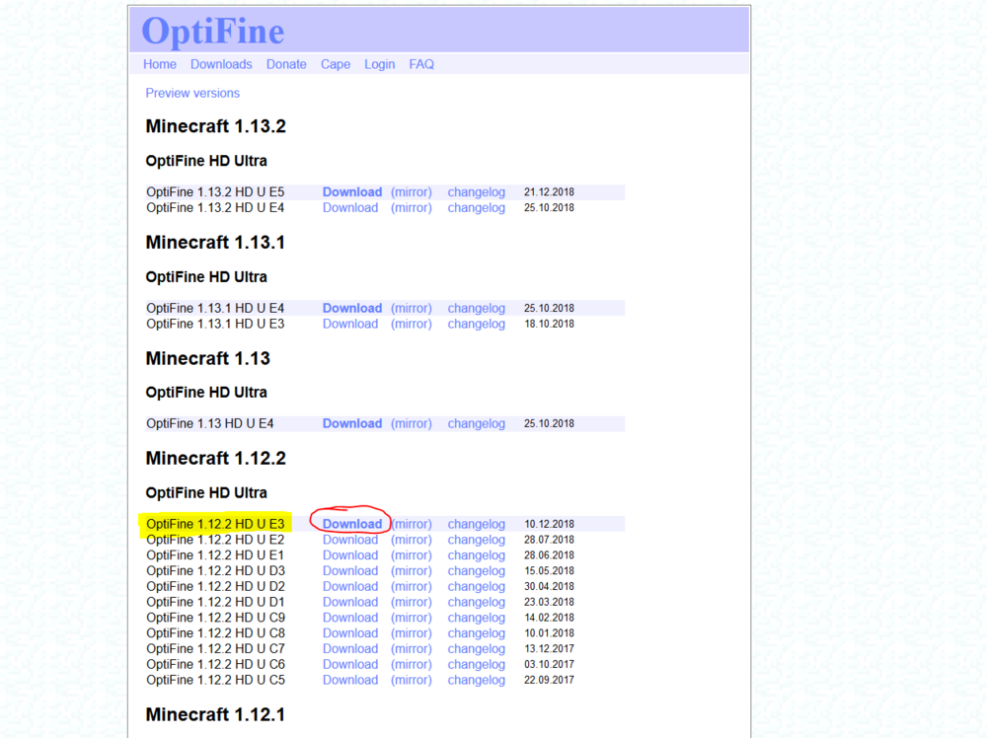Image resolution: width=987 pixels, height=738 pixels.
Task: Download OptiFine 1.13.1 HD U E3
Action: pyautogui.click(x=350, y=323)
